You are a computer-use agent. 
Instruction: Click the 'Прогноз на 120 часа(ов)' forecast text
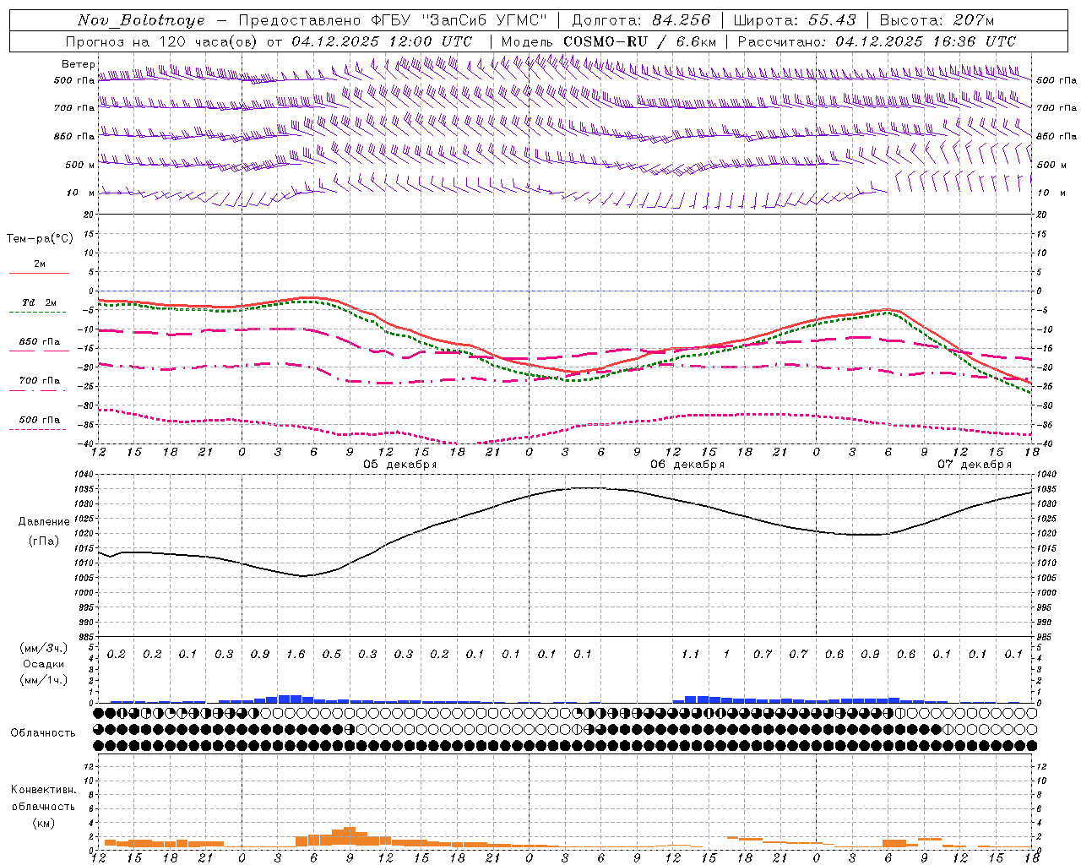[x=163, y=41]
